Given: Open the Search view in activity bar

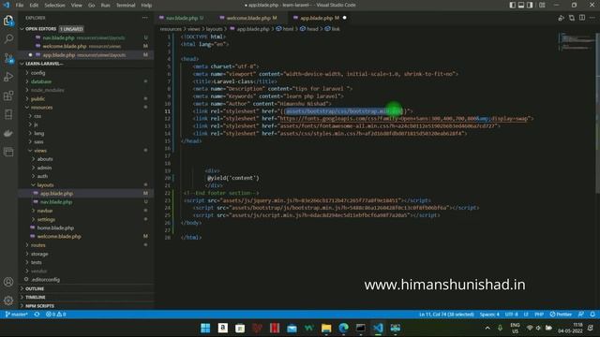Looking at the screenshot, I should [8, 39].
